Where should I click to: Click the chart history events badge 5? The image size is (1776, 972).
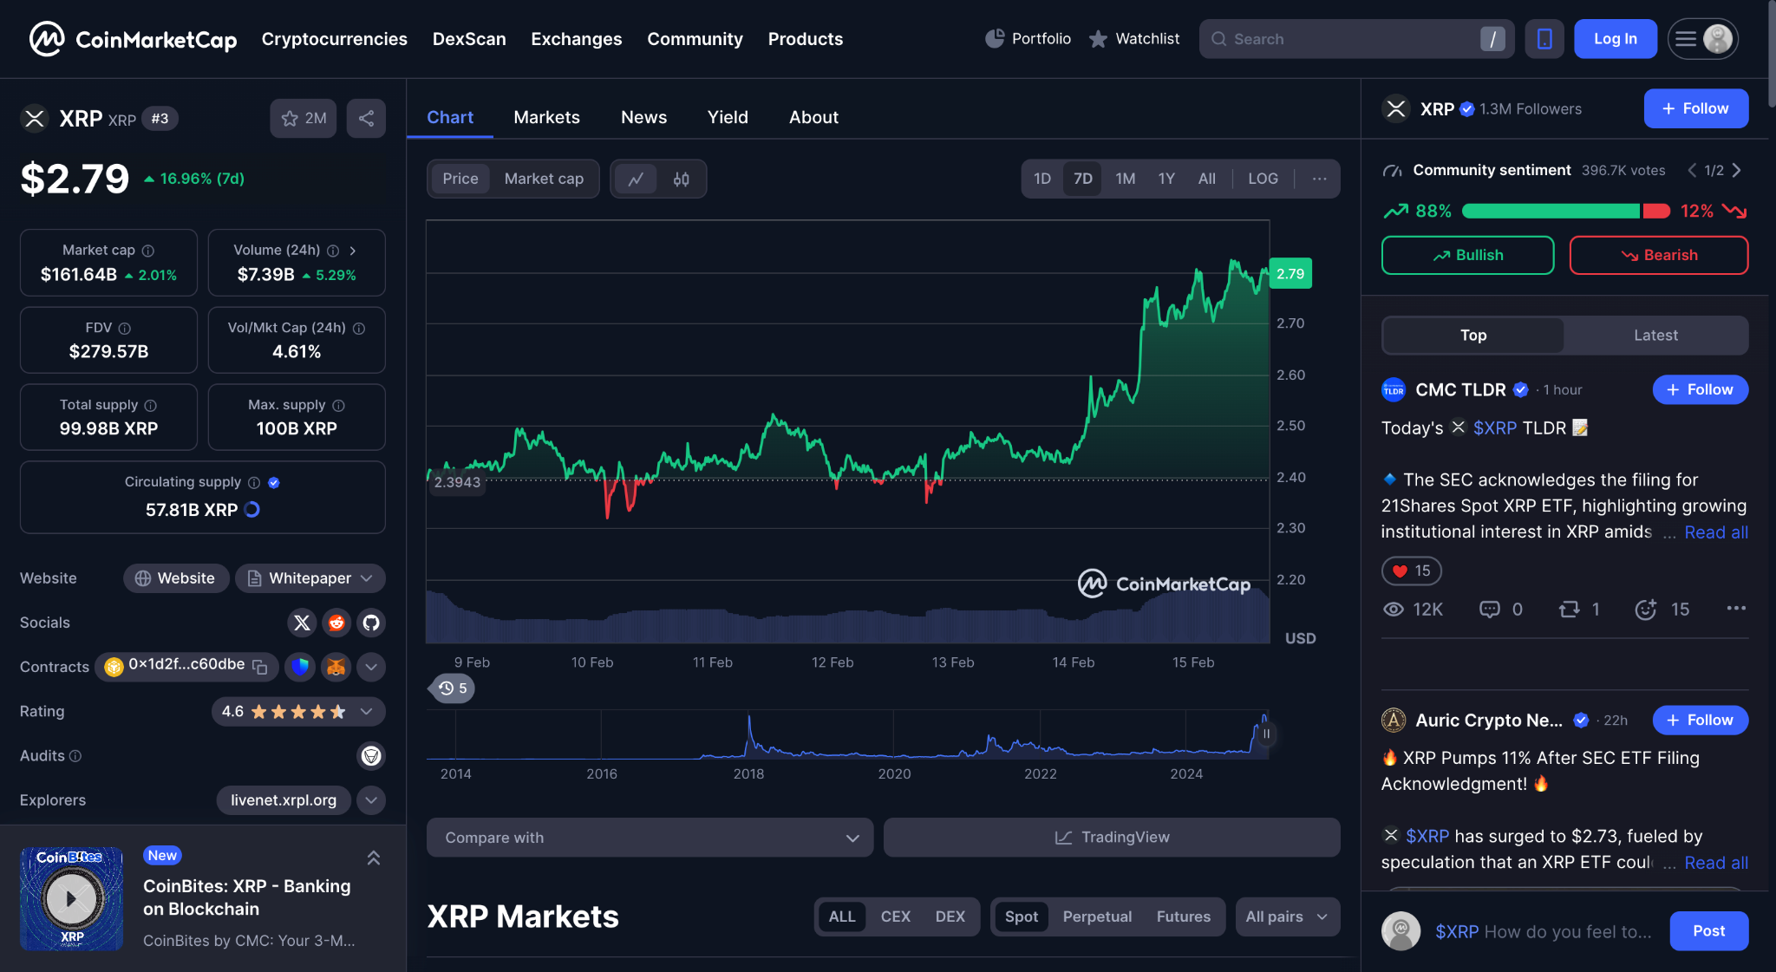point(452,688)
